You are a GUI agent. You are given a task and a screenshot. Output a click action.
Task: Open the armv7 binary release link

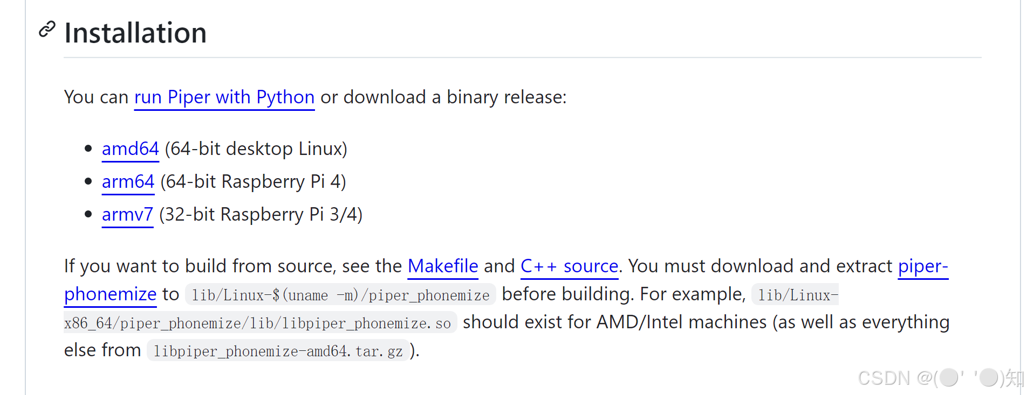click(128, 215)
